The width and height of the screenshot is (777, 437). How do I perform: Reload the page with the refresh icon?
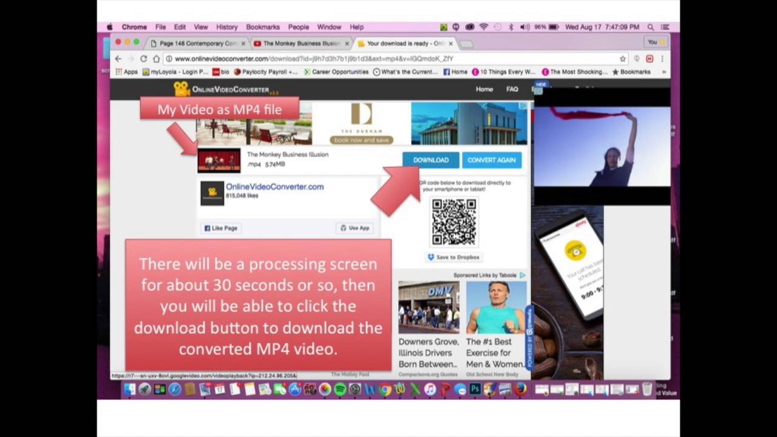tap(143, 59)
